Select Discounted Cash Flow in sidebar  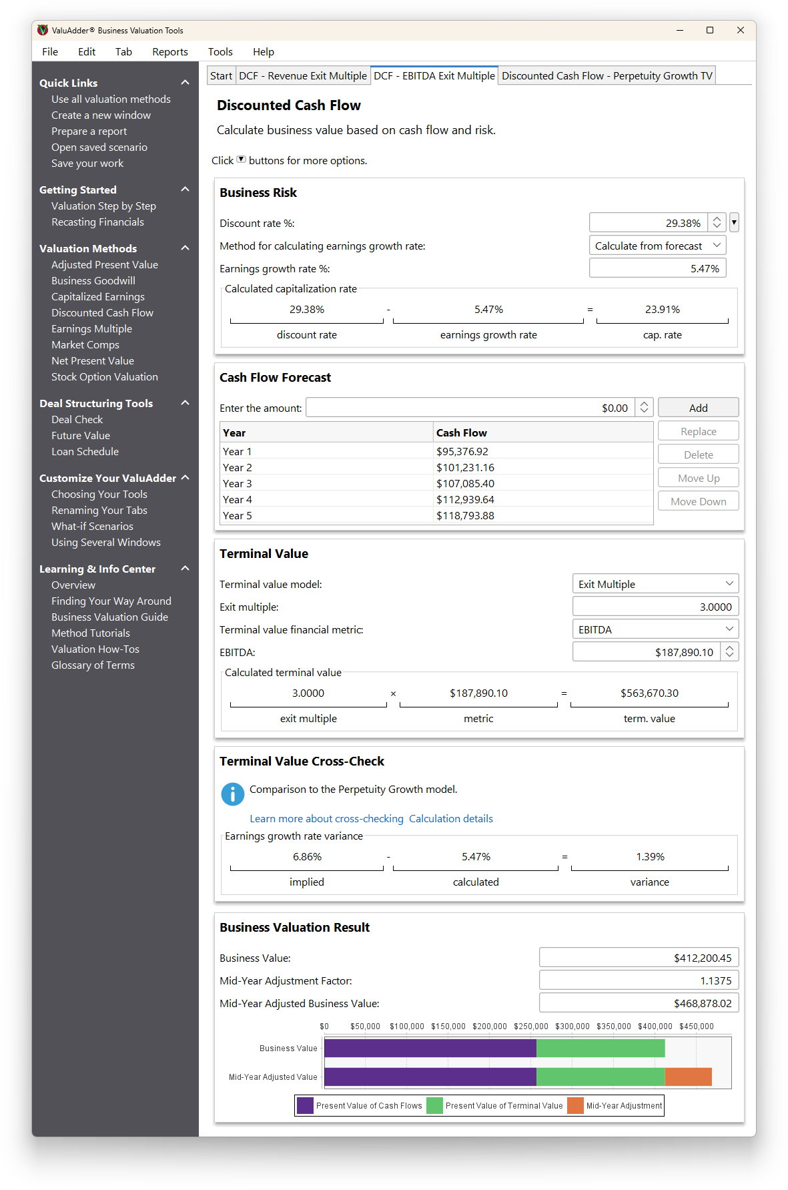(102, 312)
